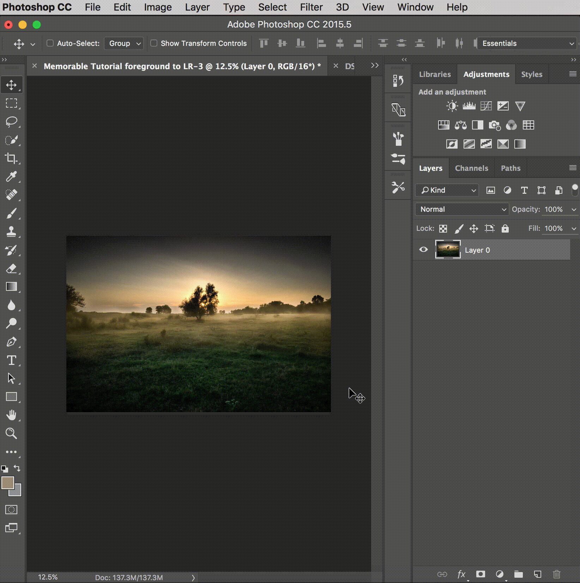580x583 pixels.
Task: Enable Show Transform Controls checkbox
Action: (154, 43)
